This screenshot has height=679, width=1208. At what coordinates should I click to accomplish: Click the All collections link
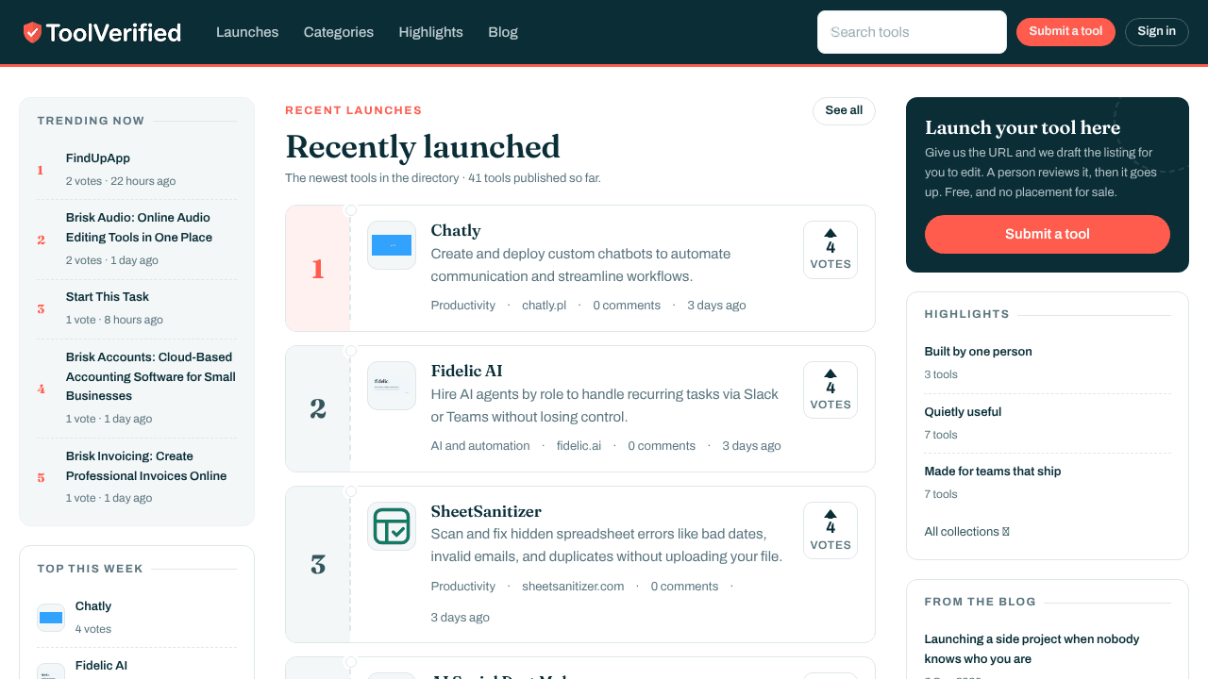tap(966, 532)
